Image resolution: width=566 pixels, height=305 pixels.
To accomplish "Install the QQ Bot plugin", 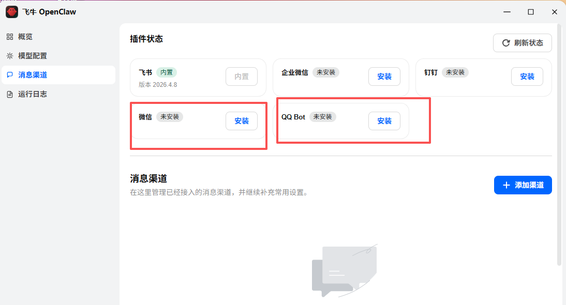I will point(384,121).
